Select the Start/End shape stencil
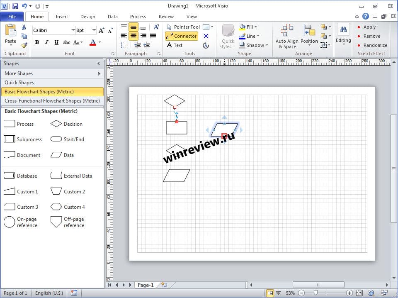The width and height of the screenshot is (398, 298). [67, 139]
